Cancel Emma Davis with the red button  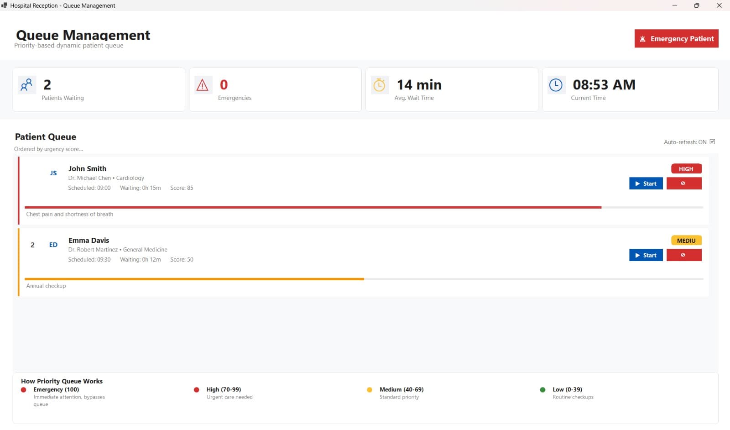[684, 255]
